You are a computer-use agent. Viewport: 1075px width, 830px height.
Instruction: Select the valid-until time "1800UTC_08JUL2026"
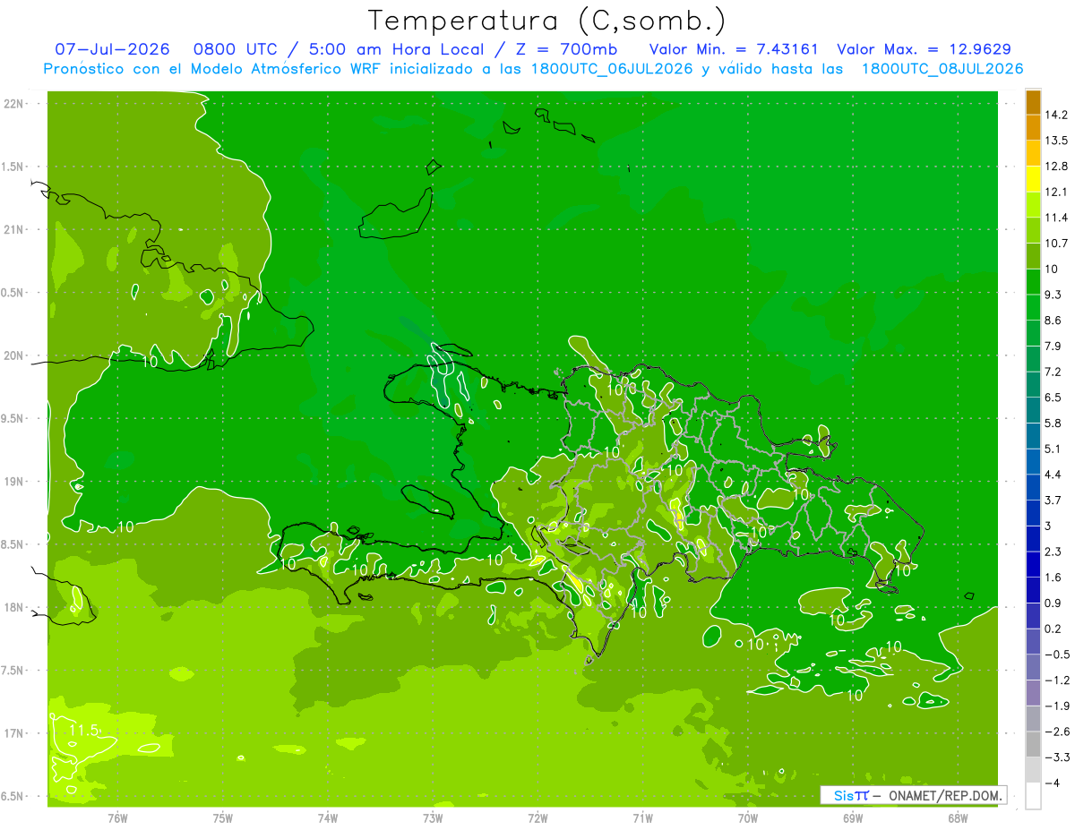[942, 69]
